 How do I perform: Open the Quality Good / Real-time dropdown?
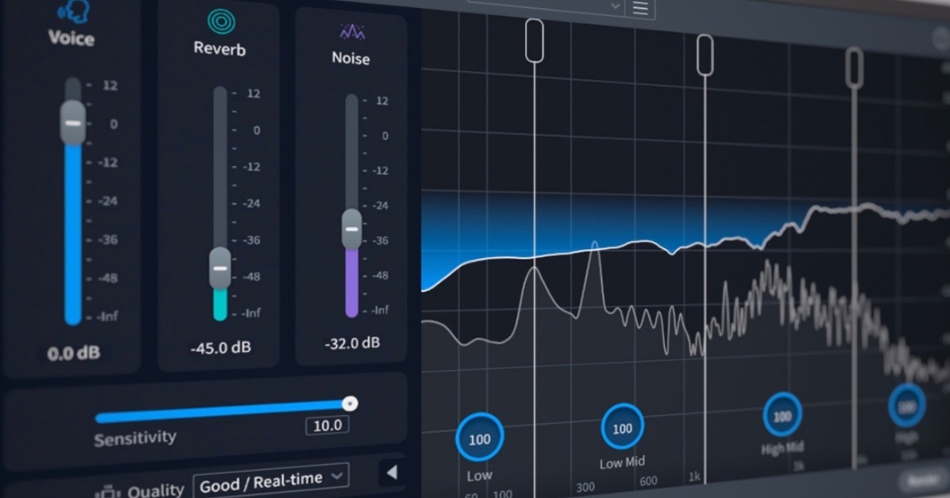coord(272,479)
